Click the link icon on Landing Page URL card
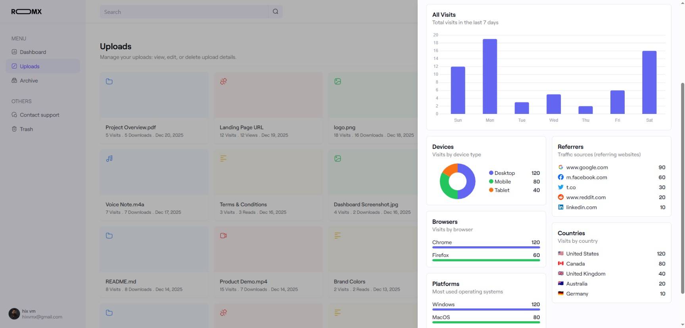 click(223, 81)
